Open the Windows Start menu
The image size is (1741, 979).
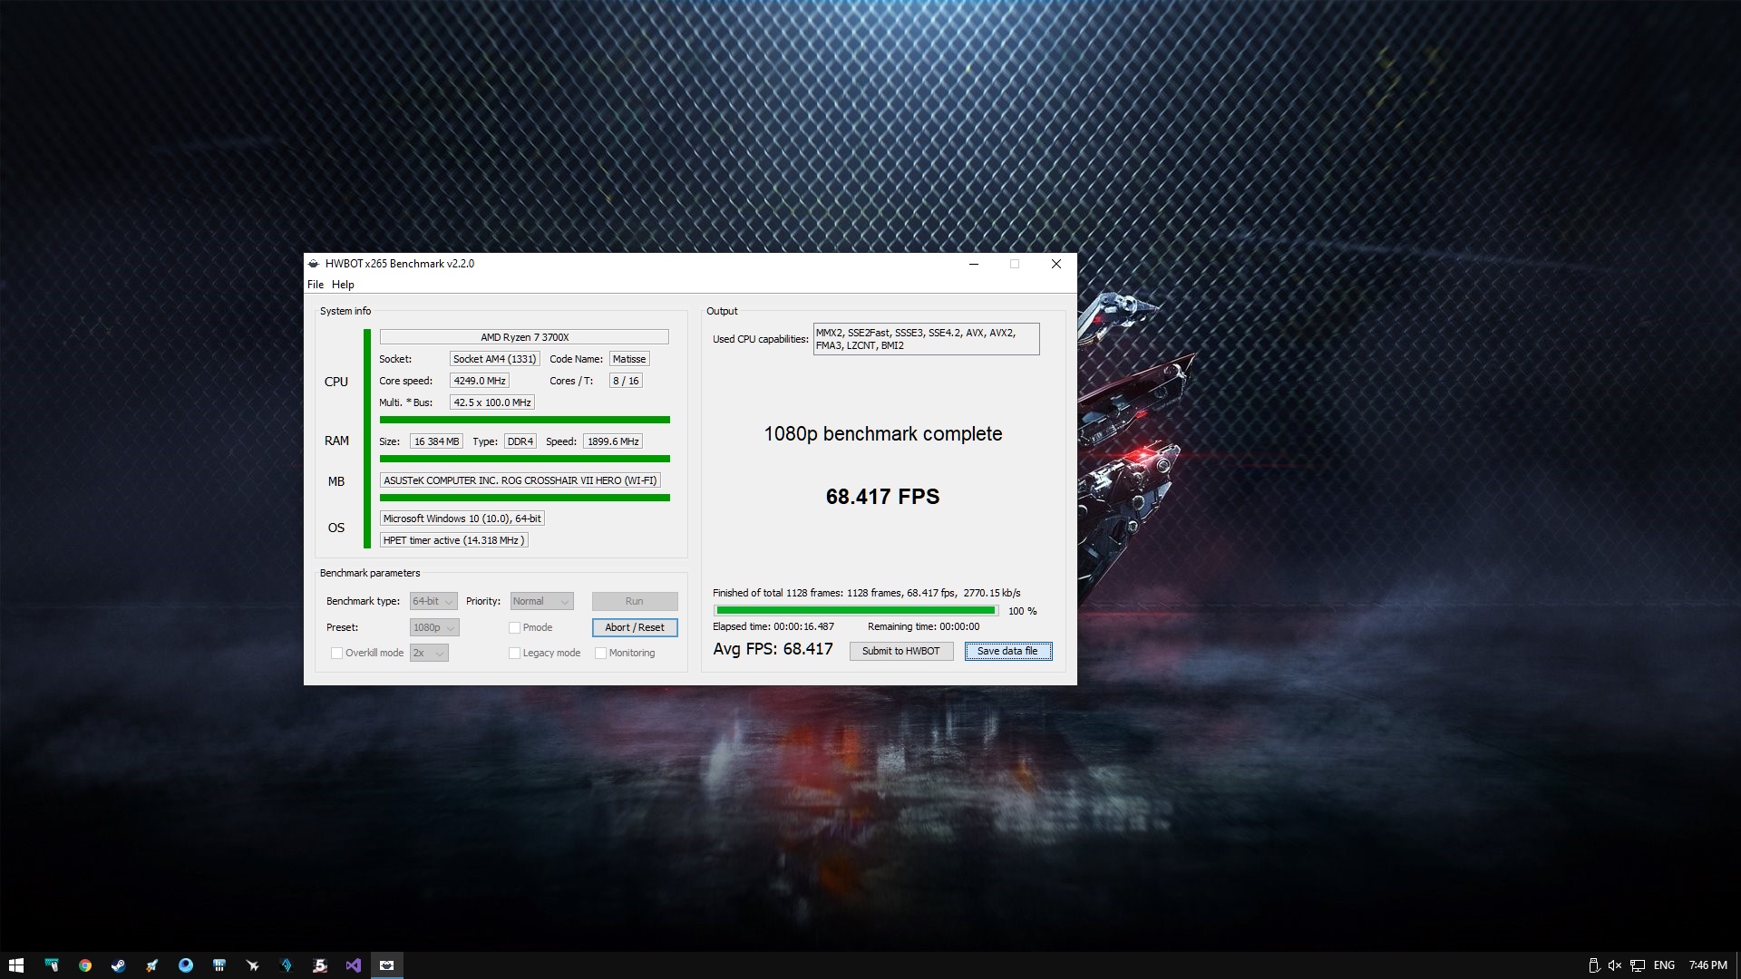15,965
